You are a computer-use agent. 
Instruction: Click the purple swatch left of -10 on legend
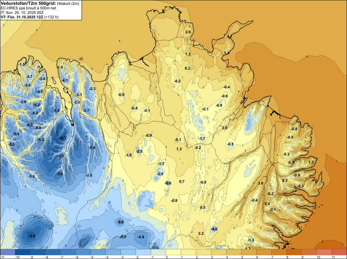click(x=8, y=252)
